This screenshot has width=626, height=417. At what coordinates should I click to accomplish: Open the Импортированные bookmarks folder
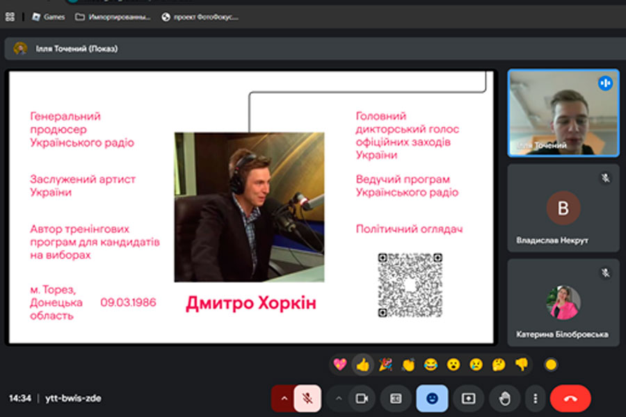(x=113, y=17)
